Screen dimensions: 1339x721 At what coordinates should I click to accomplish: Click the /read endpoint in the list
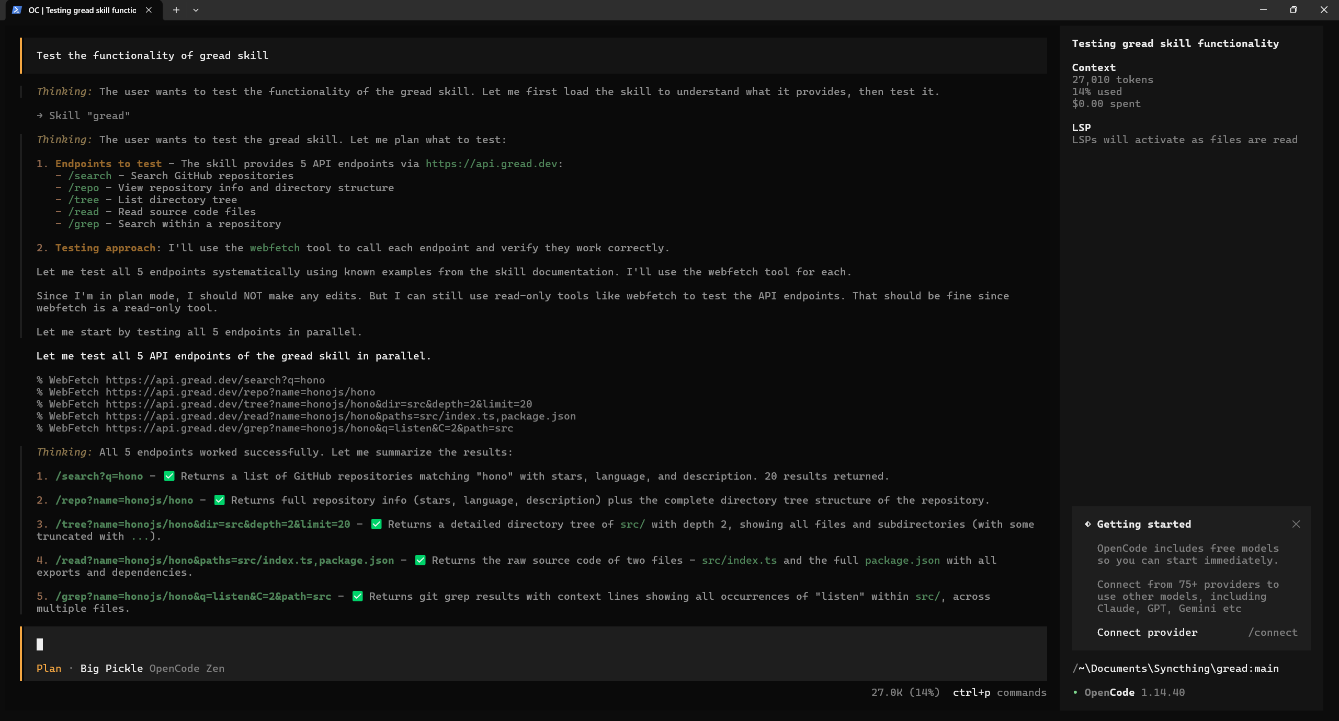[x=83, y=212]
